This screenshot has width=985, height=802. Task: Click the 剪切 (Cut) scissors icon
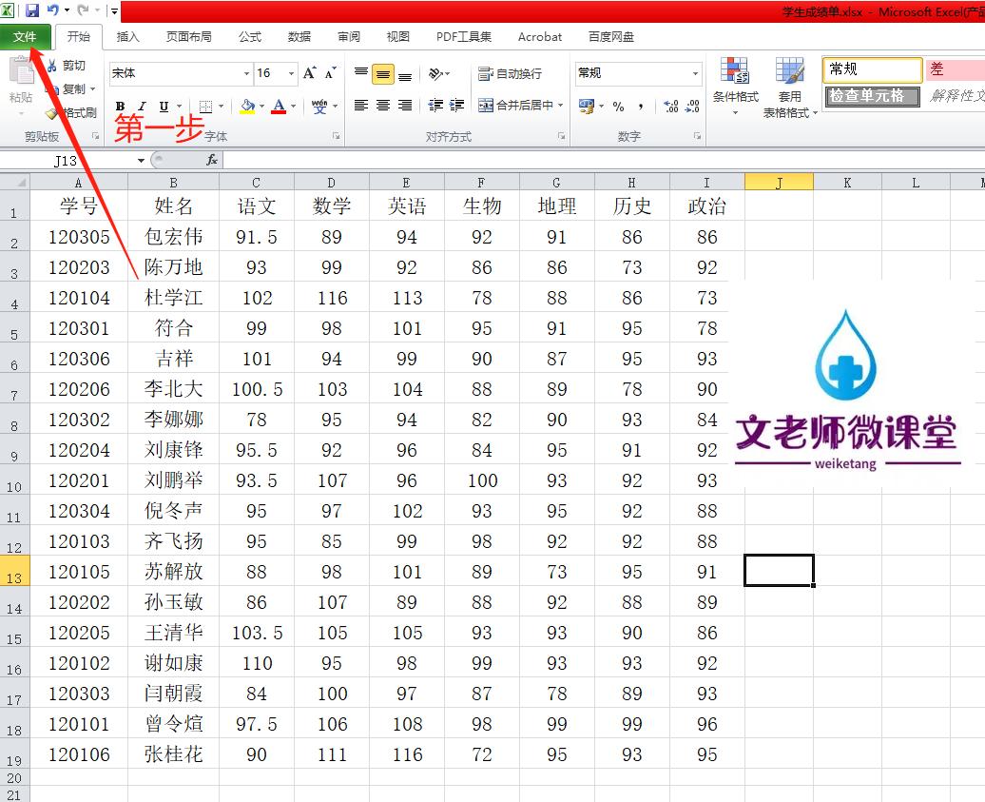[x=53, y=64]
